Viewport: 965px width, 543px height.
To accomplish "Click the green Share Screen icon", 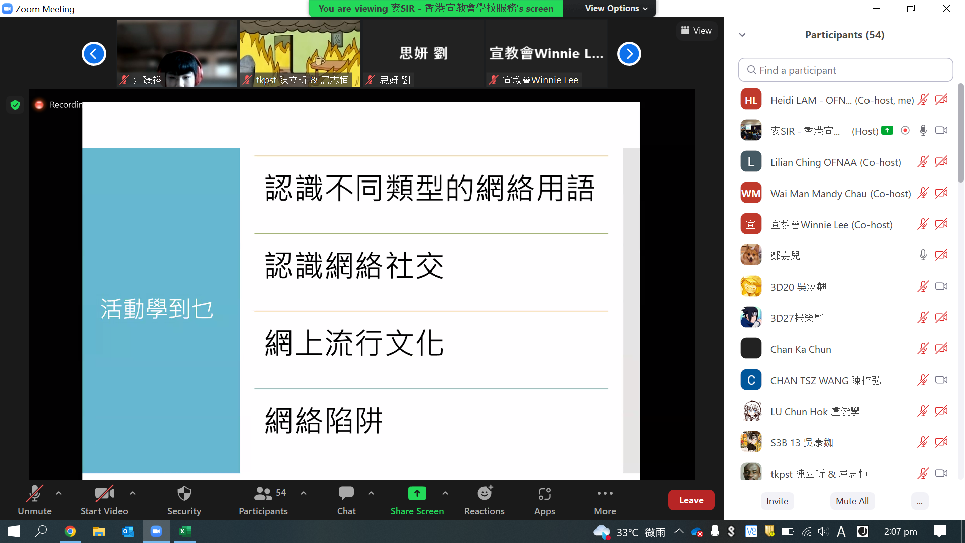I will coord(417,494).
